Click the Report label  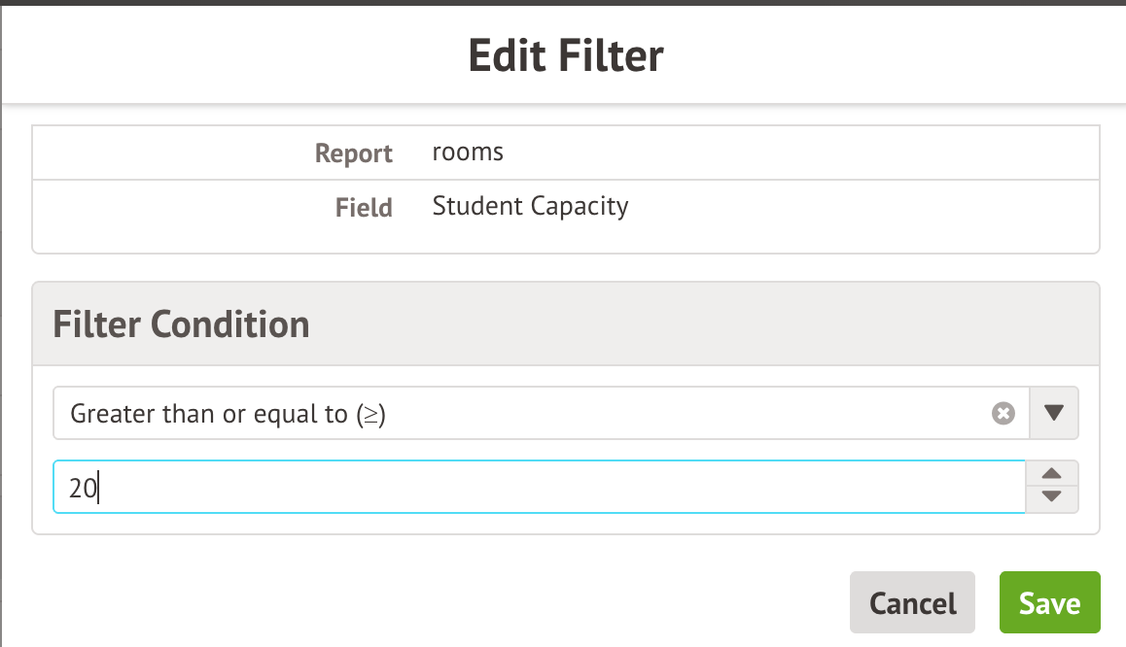pos(354,153)
